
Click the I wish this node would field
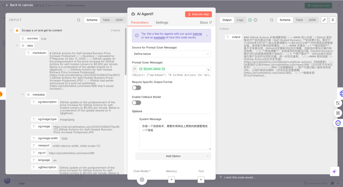[239, 177]
